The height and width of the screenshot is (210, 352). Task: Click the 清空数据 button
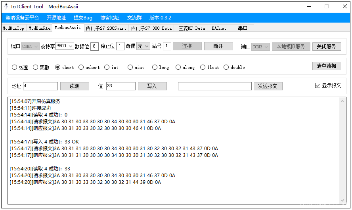(327, 66)
